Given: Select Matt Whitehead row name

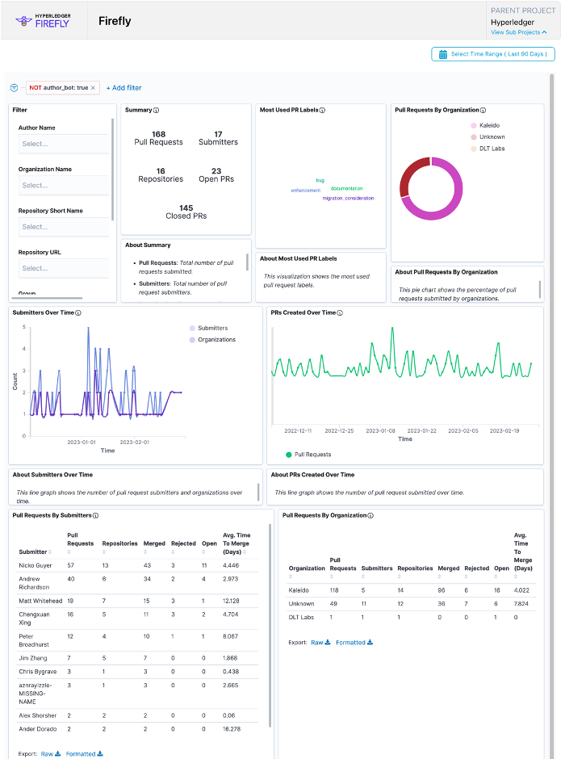Looking at the screenshot, I should (40, 601).
